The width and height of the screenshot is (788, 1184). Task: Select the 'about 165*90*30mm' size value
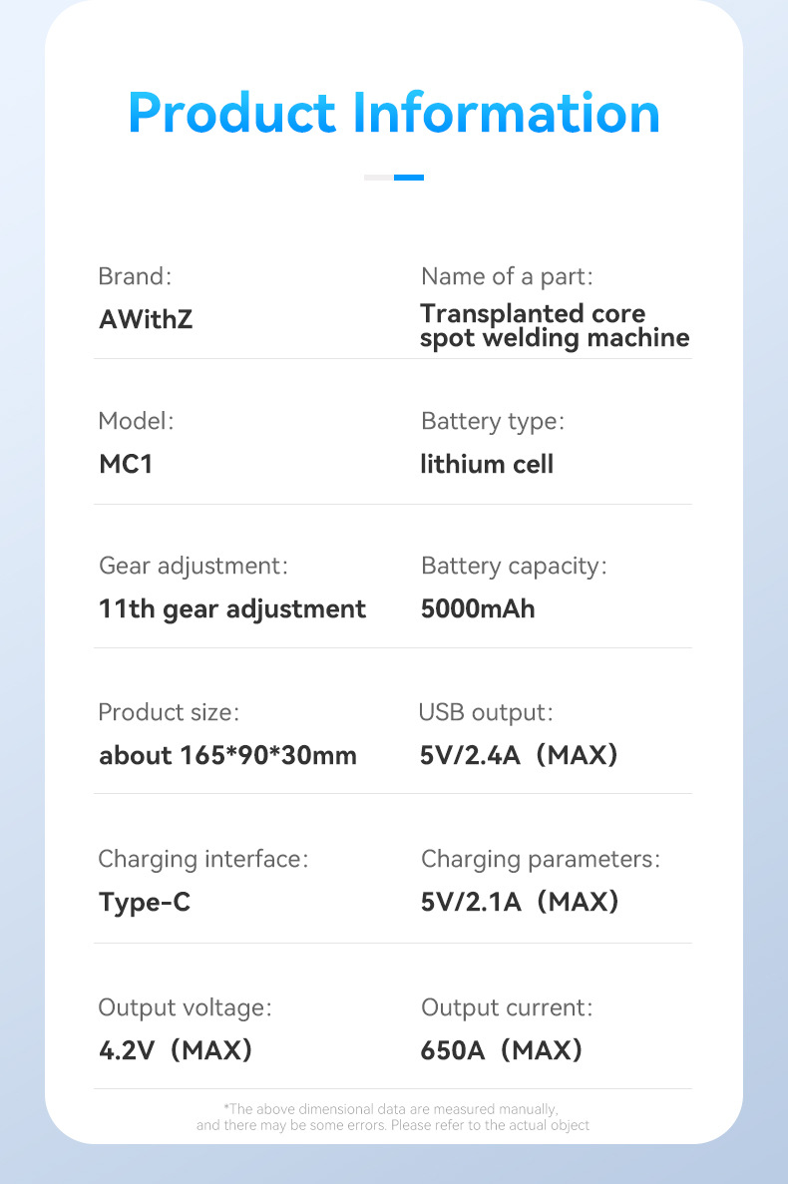pos(227,755)
